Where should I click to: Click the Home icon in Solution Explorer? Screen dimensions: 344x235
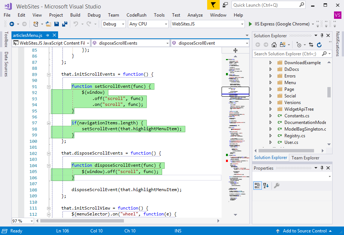(274, 44)
